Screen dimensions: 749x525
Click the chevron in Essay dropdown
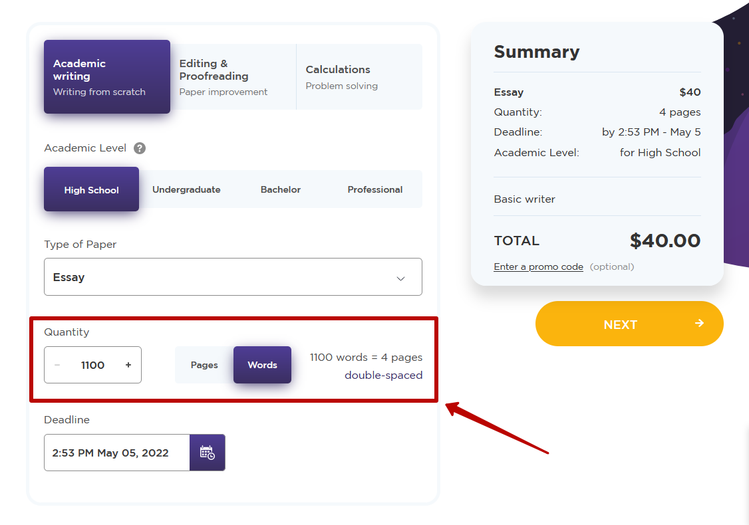click(x=400, y=278)
